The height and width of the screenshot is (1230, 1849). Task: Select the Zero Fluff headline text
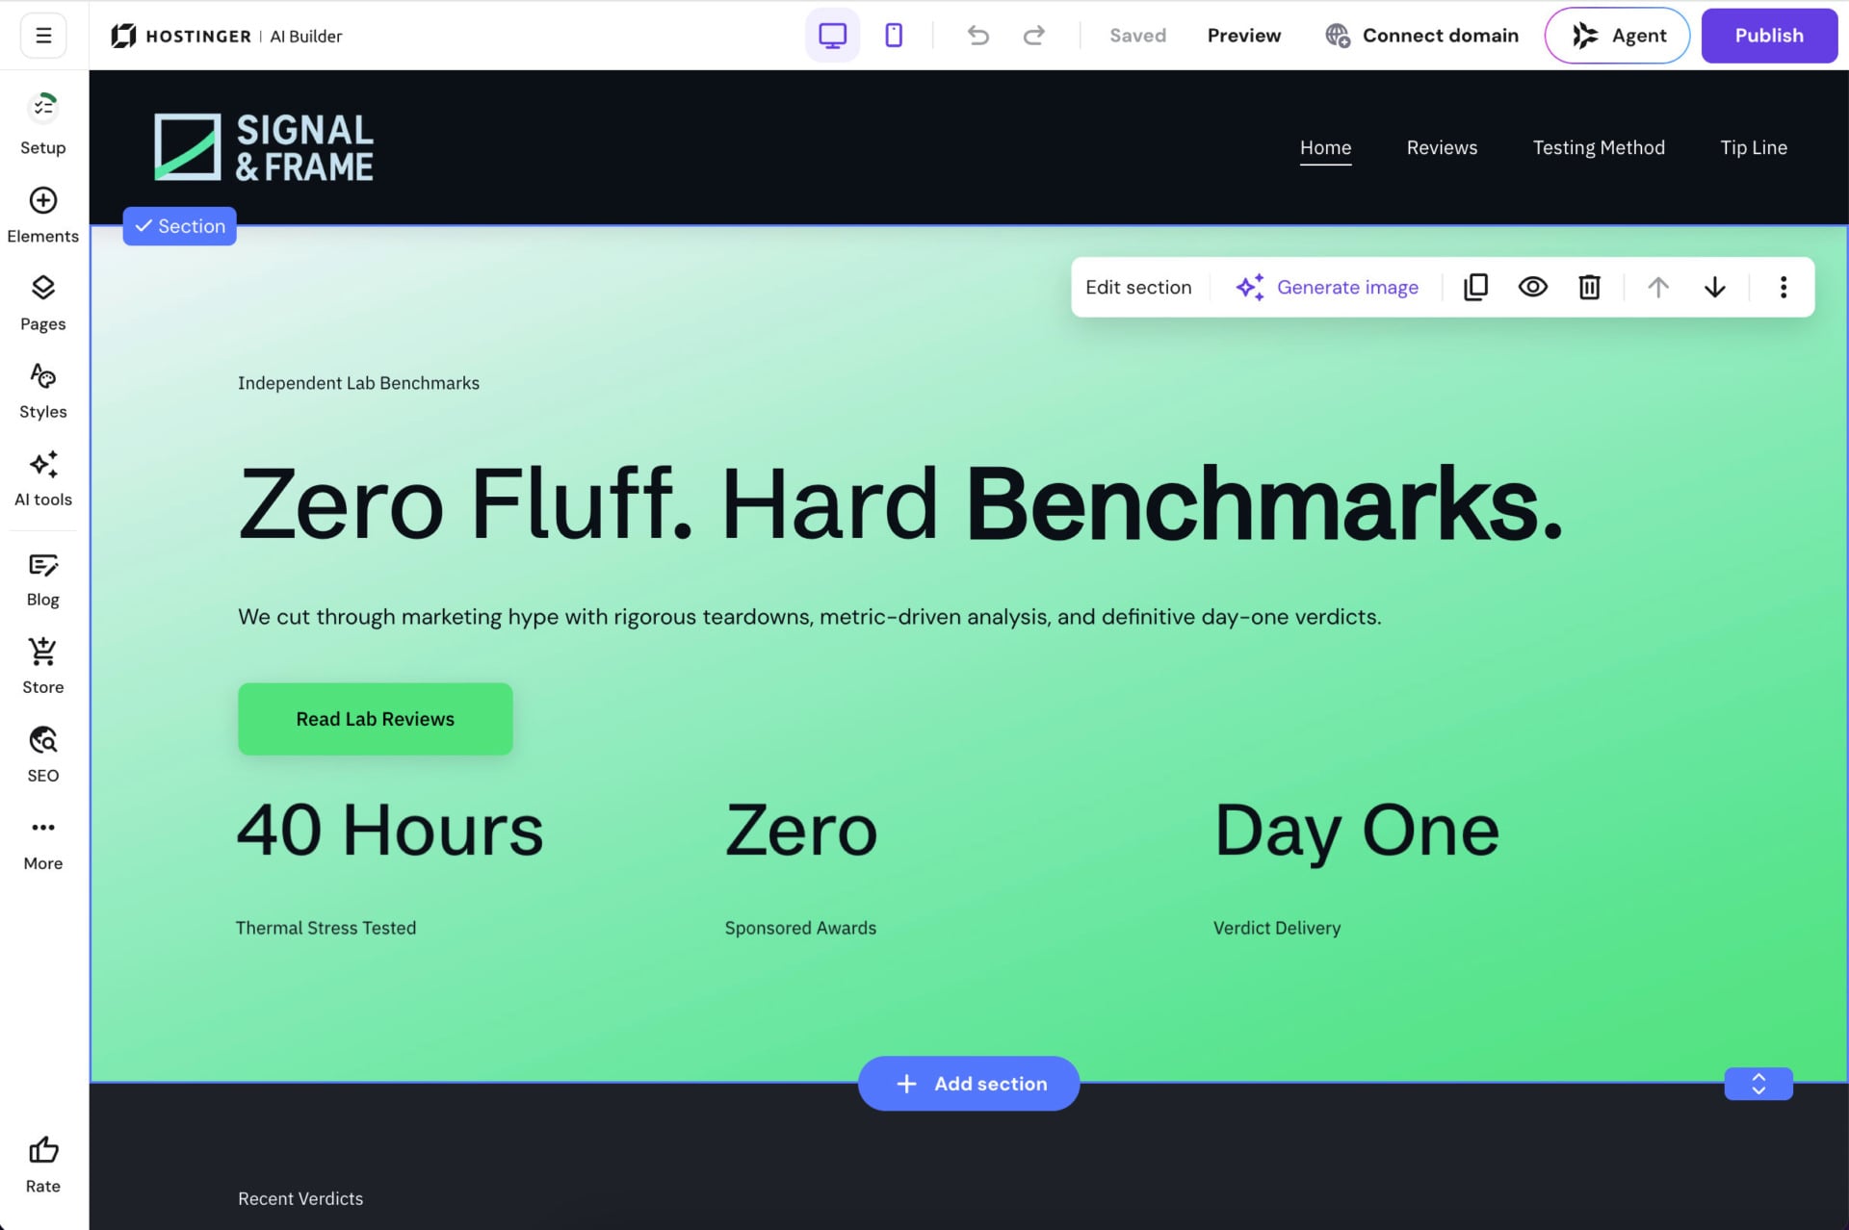point(900,503)
